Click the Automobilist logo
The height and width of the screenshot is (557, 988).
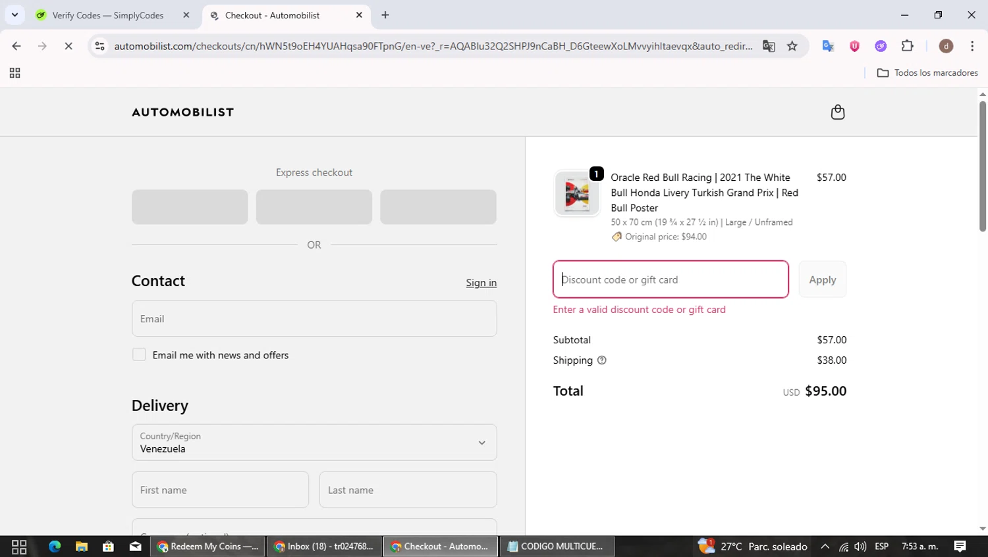tap(182, 112)
